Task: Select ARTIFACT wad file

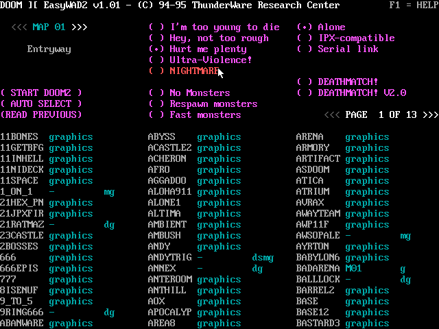Action: [318, 158]
